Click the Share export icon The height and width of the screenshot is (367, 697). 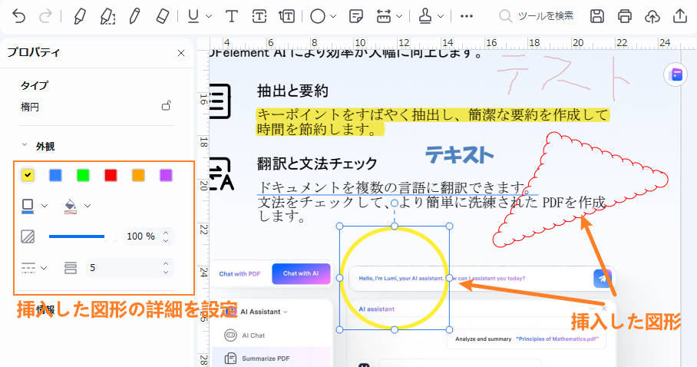680,16
